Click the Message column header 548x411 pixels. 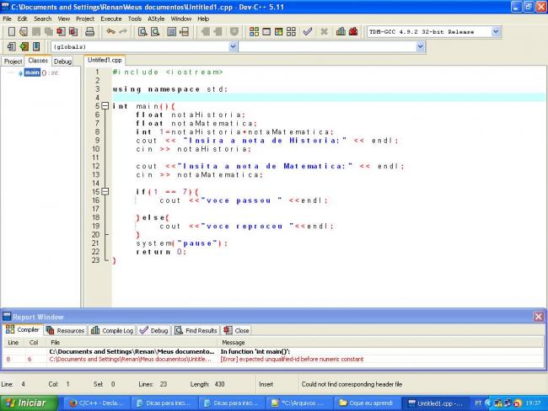pyautogui.click(x=380, y=343)
